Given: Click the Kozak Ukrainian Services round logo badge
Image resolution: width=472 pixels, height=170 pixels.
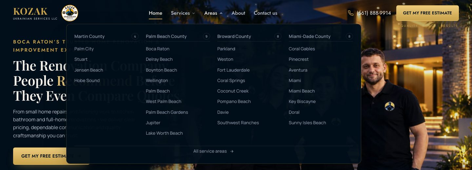Looking at the screenshot, I should click(x=70, y=13).
